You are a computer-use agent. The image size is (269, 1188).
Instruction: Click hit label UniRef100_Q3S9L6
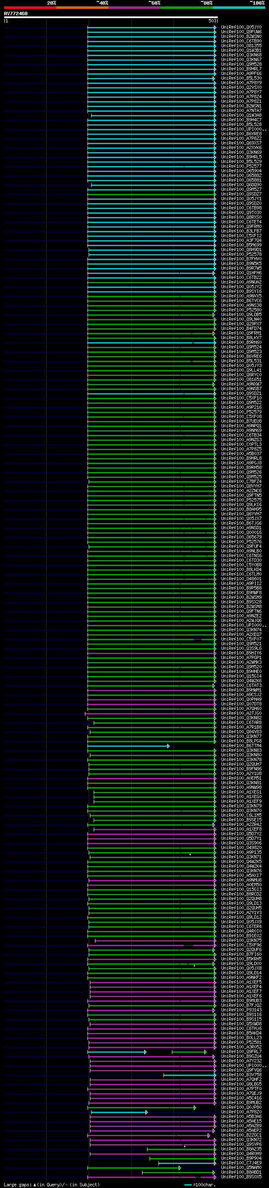(x=241, y=649)
